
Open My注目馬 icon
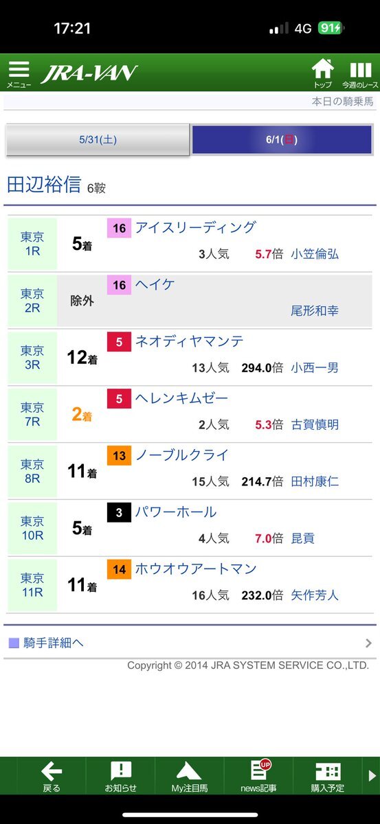coord(190,776)
